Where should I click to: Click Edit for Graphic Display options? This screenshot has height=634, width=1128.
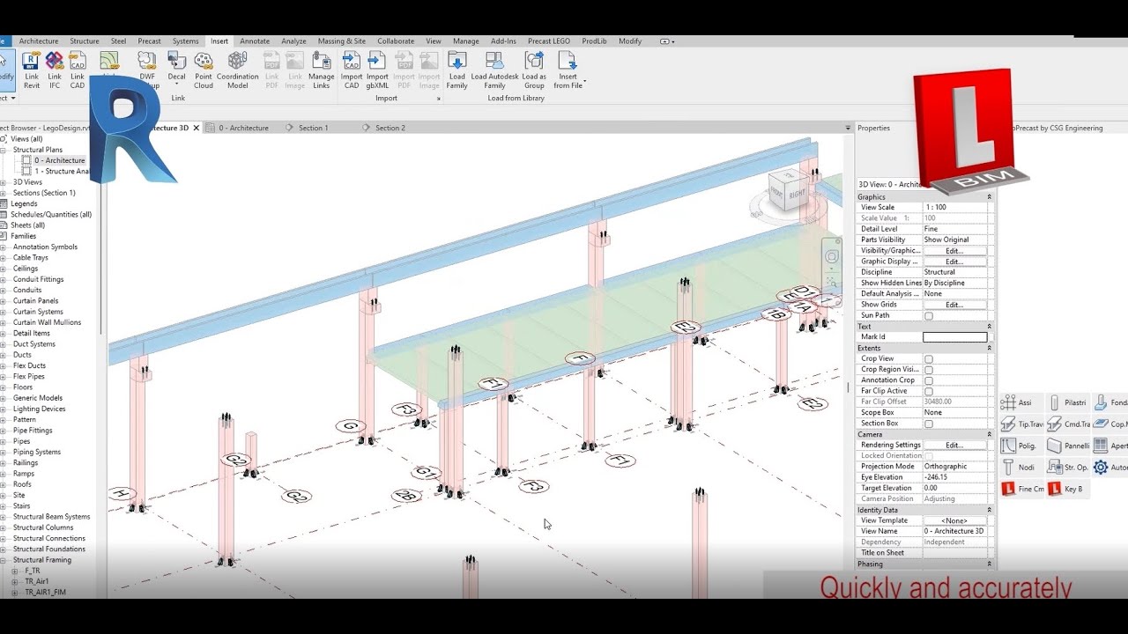click(x=954, y=262)
